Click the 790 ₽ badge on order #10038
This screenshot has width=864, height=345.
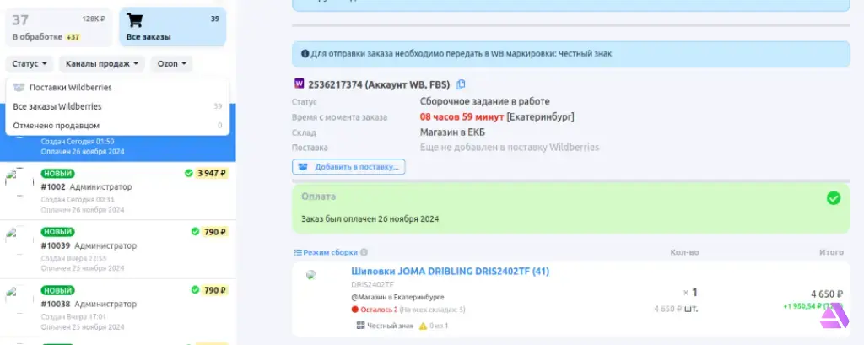click(215, 290)
